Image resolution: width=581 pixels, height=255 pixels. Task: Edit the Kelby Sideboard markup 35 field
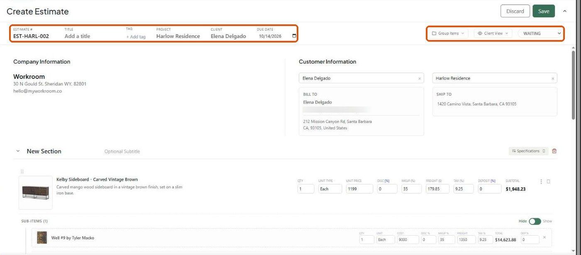[411, 189]
